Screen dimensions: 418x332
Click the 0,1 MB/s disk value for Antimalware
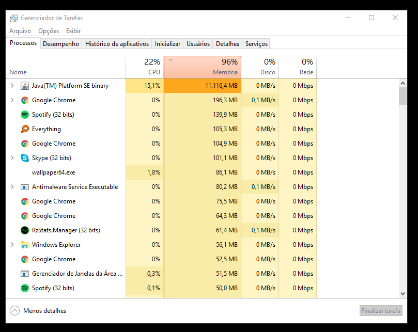264,187
